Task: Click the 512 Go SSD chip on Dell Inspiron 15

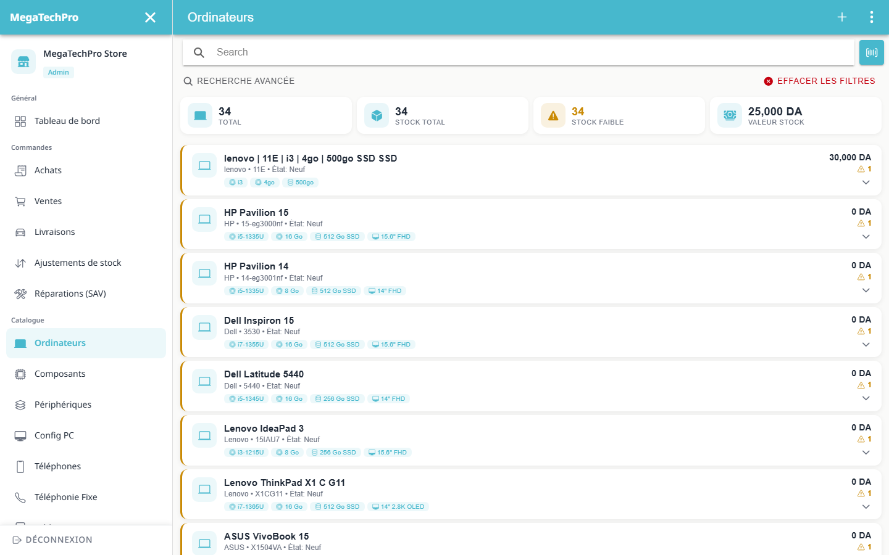Action: point(337,345)
